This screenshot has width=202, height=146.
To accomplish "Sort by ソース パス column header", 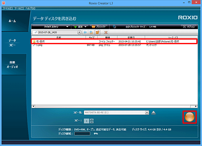I will click(x=171, y=37).
